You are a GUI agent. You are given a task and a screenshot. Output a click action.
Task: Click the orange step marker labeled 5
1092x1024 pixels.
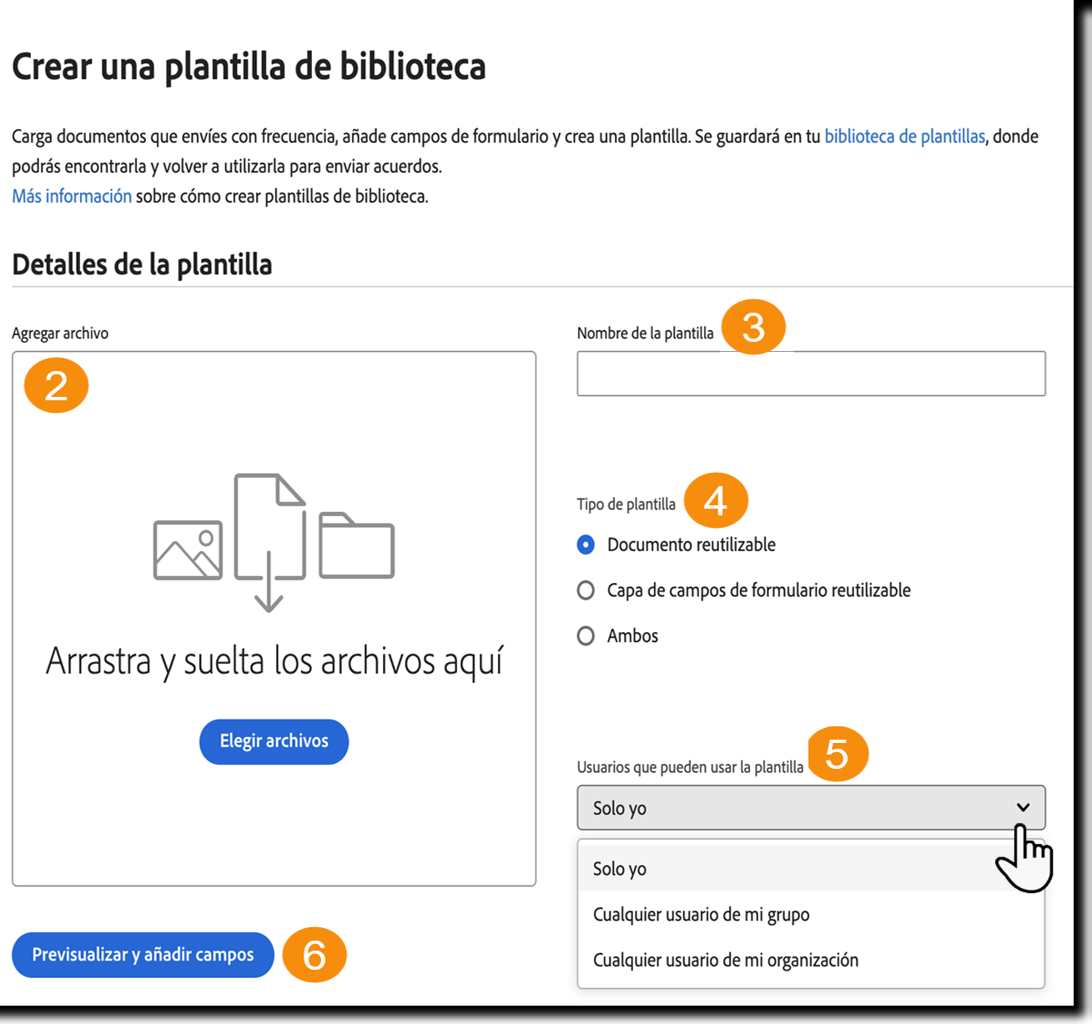pyautogui.click(x=838, y=753)
